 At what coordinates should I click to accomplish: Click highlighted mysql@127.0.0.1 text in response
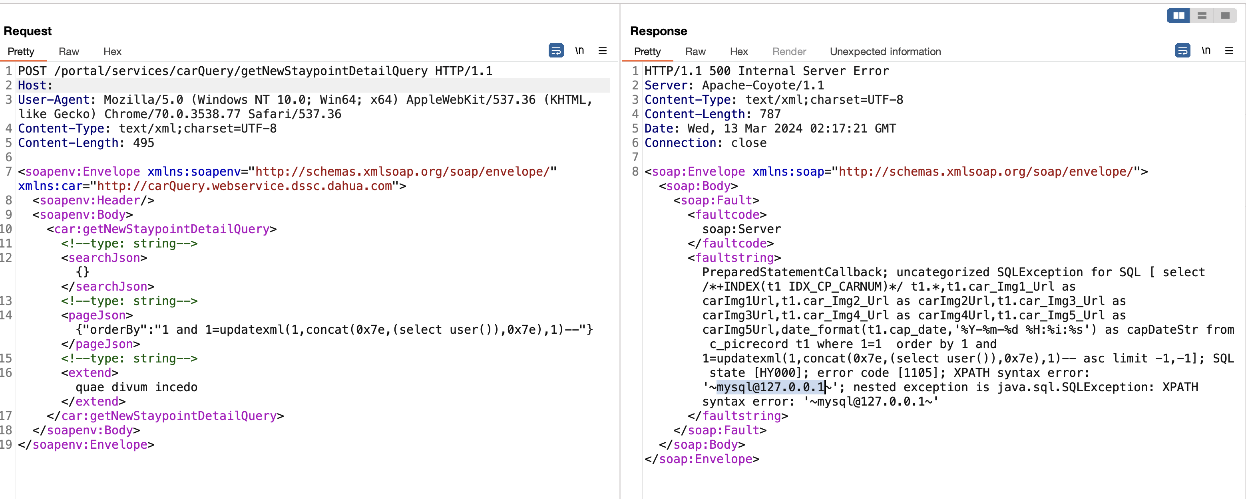pos(770,387)
